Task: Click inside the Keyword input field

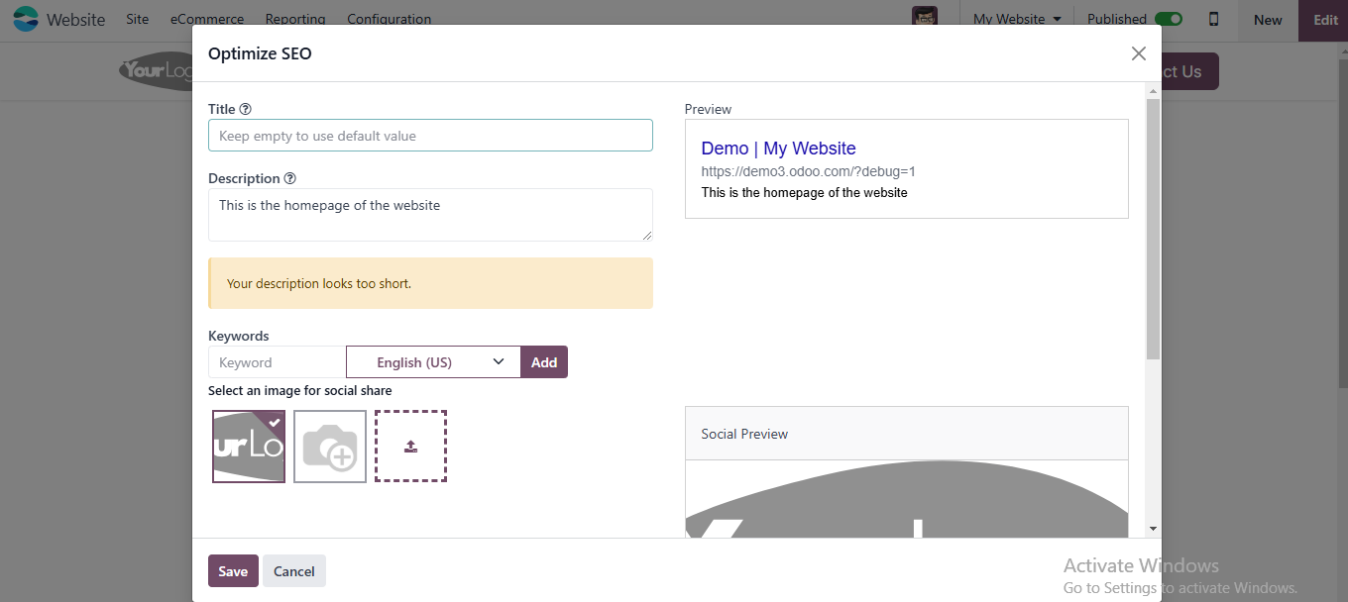Action: tap(276, 361)
